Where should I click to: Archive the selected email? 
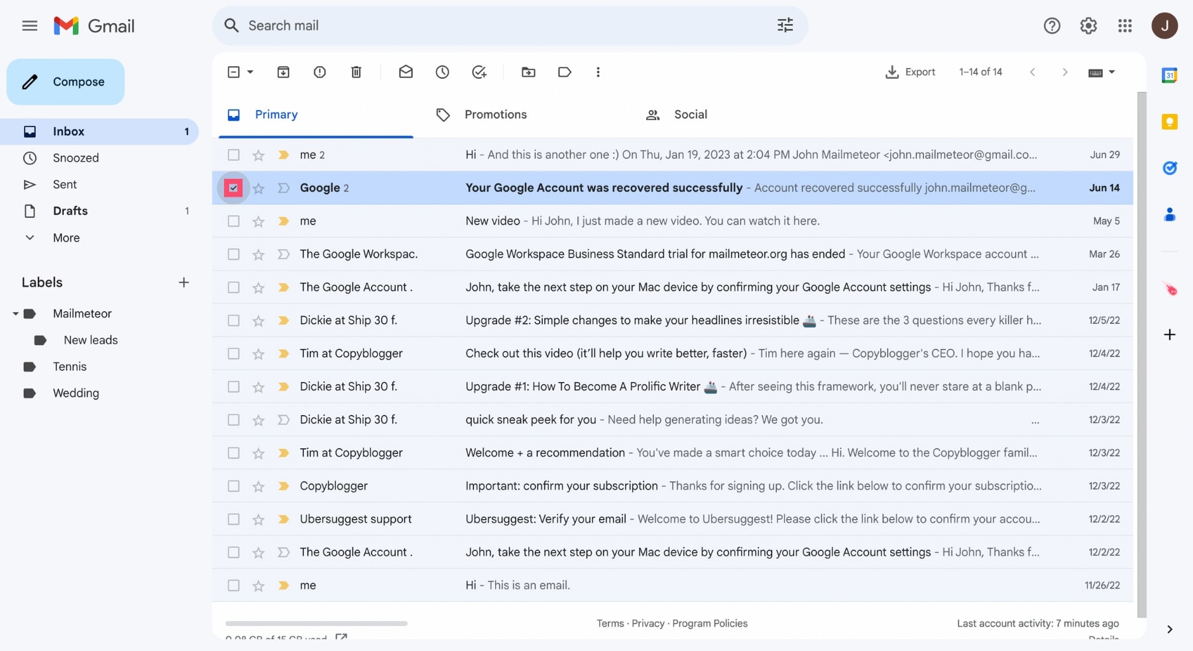click(x=283, y=72)
